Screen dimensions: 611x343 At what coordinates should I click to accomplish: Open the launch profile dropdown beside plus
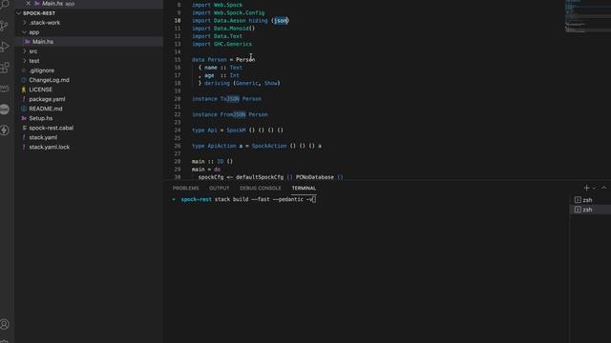(x=594, y=188)
